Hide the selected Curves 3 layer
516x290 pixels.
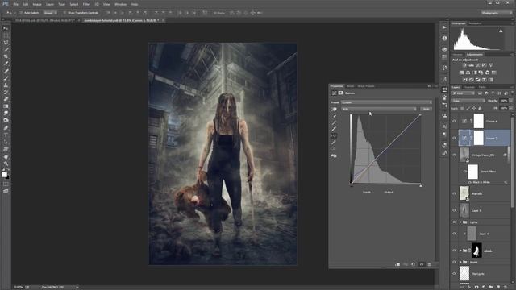[455, 138]
